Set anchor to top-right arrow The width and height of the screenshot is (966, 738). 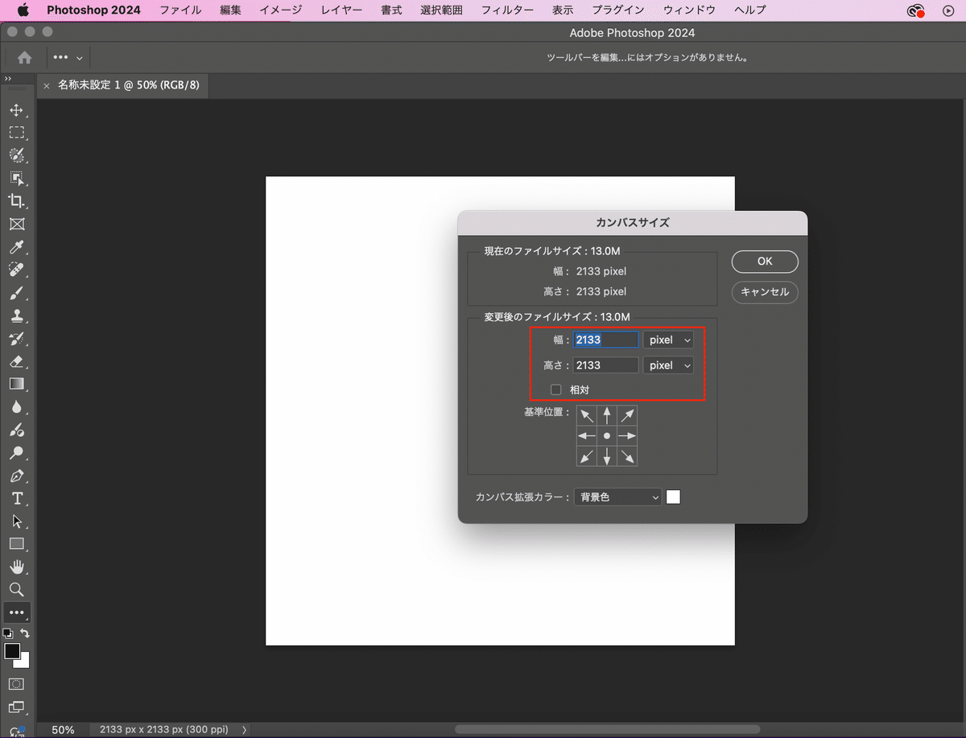[627, 415]
